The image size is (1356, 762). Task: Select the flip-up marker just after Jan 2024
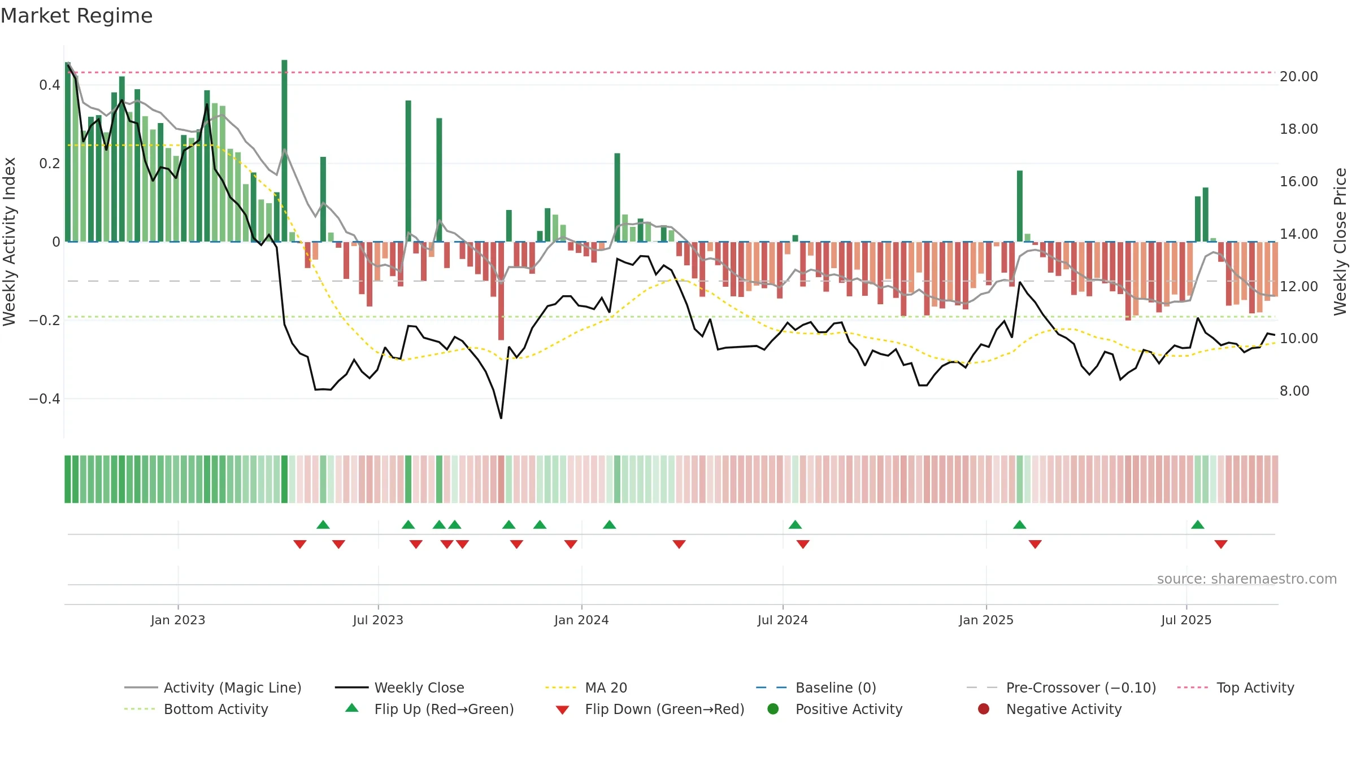pos(609,524)
